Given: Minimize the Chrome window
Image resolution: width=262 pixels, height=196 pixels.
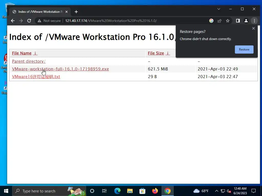Looking at the screenshot, I should [231, 9].
